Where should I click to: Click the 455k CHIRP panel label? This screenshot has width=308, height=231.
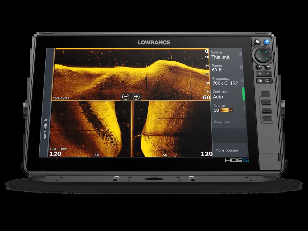[58, 149]
